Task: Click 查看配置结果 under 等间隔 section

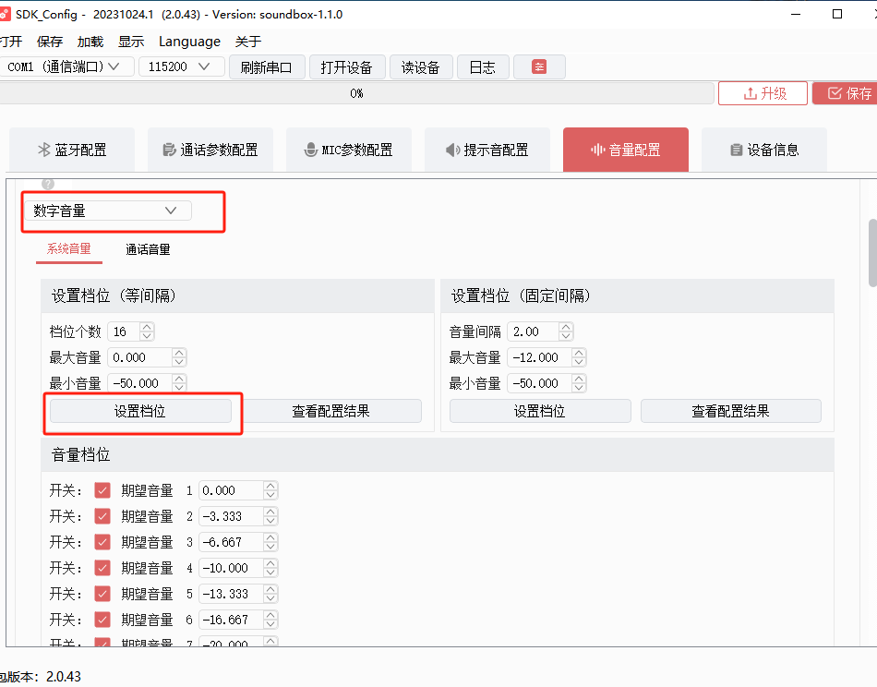Action: pos(331,411)
